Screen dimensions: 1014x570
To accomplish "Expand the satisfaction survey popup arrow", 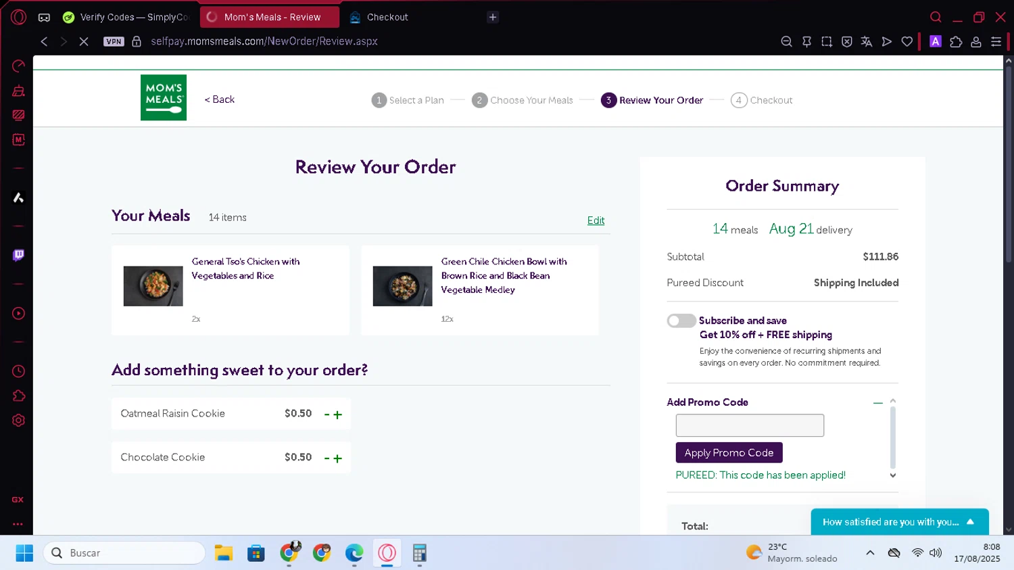I will [971, 522].
